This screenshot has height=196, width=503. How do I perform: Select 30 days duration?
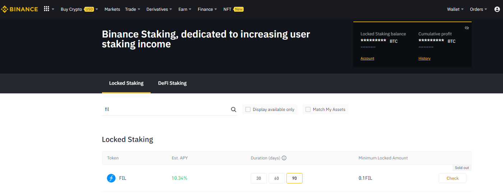[x=259, y=178]
